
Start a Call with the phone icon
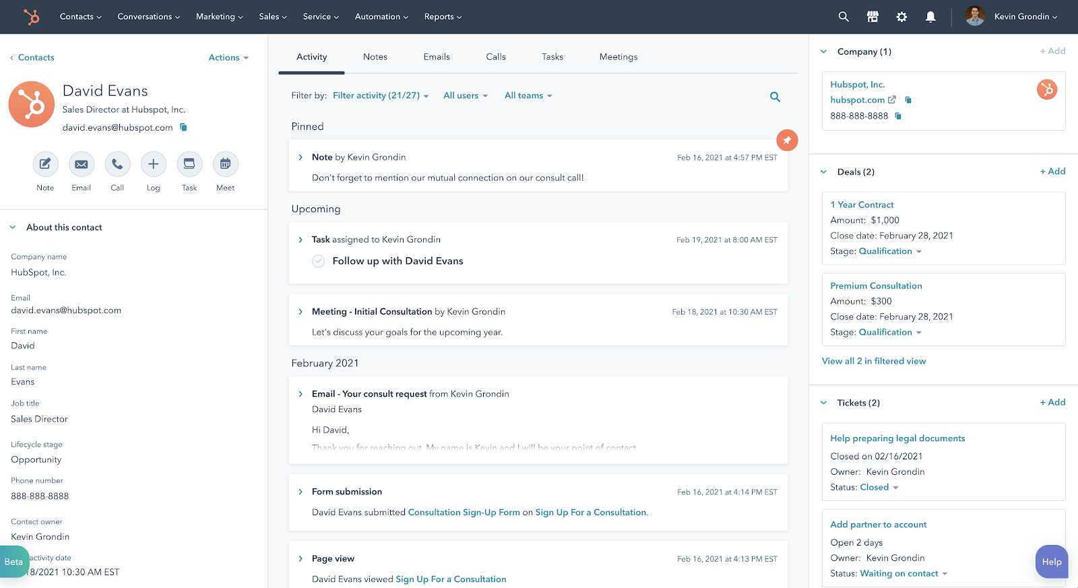(117, 164)
